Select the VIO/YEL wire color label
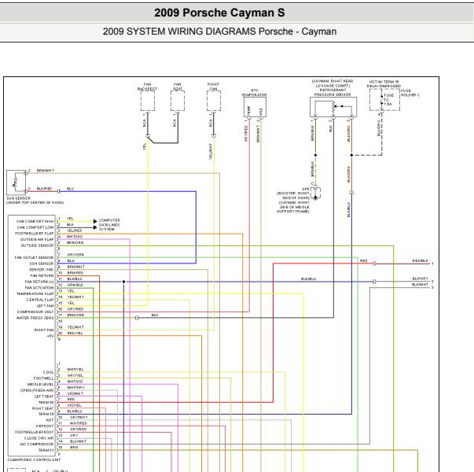This screenshot has height=472, width=474. click(74, 405)
